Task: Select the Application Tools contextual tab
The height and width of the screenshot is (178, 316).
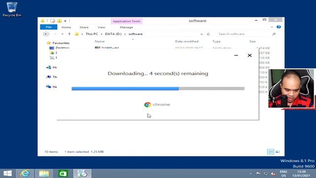Action: click(x=126, y=21)
